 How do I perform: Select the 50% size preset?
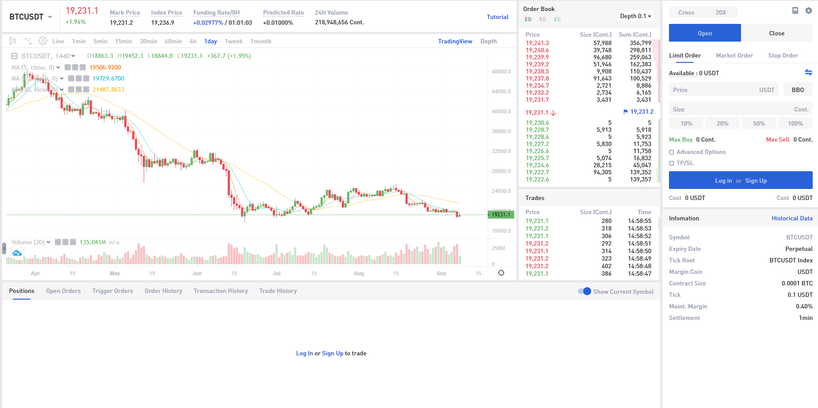tap(759, 123)
